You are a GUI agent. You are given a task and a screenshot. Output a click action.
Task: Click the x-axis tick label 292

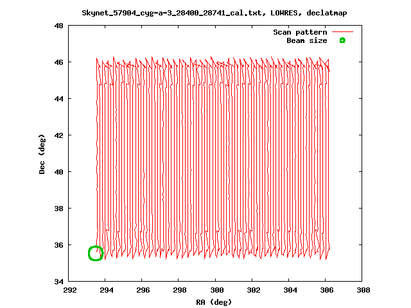(70, 290)
